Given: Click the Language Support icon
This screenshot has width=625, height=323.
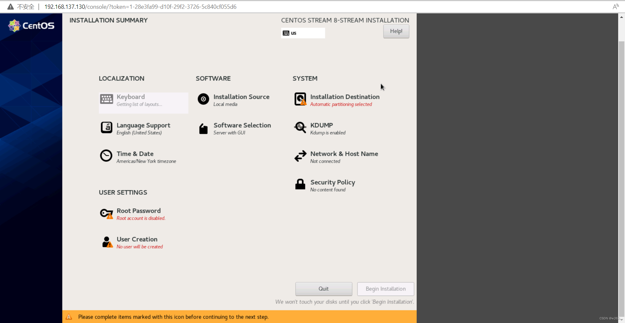Looking at the screenshot, I should (106, 128).
